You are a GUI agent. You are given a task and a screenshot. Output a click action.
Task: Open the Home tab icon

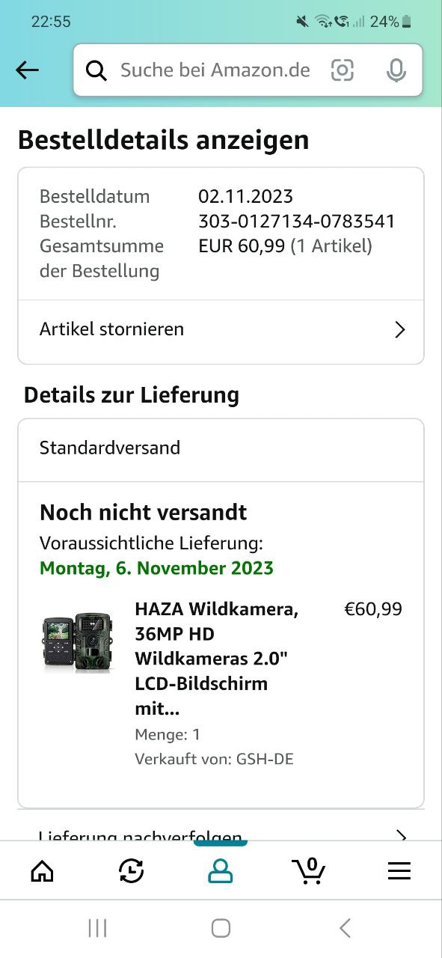[42, 870]
